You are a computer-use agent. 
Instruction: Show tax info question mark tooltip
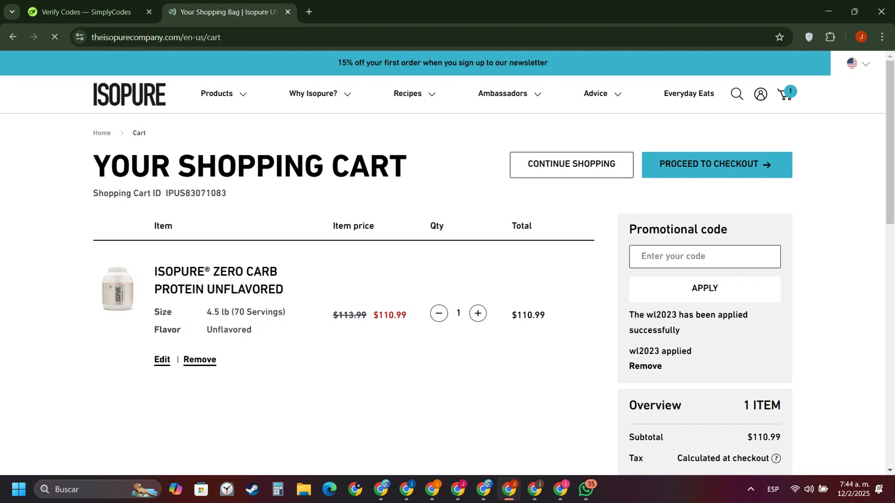tap(776, 458)
